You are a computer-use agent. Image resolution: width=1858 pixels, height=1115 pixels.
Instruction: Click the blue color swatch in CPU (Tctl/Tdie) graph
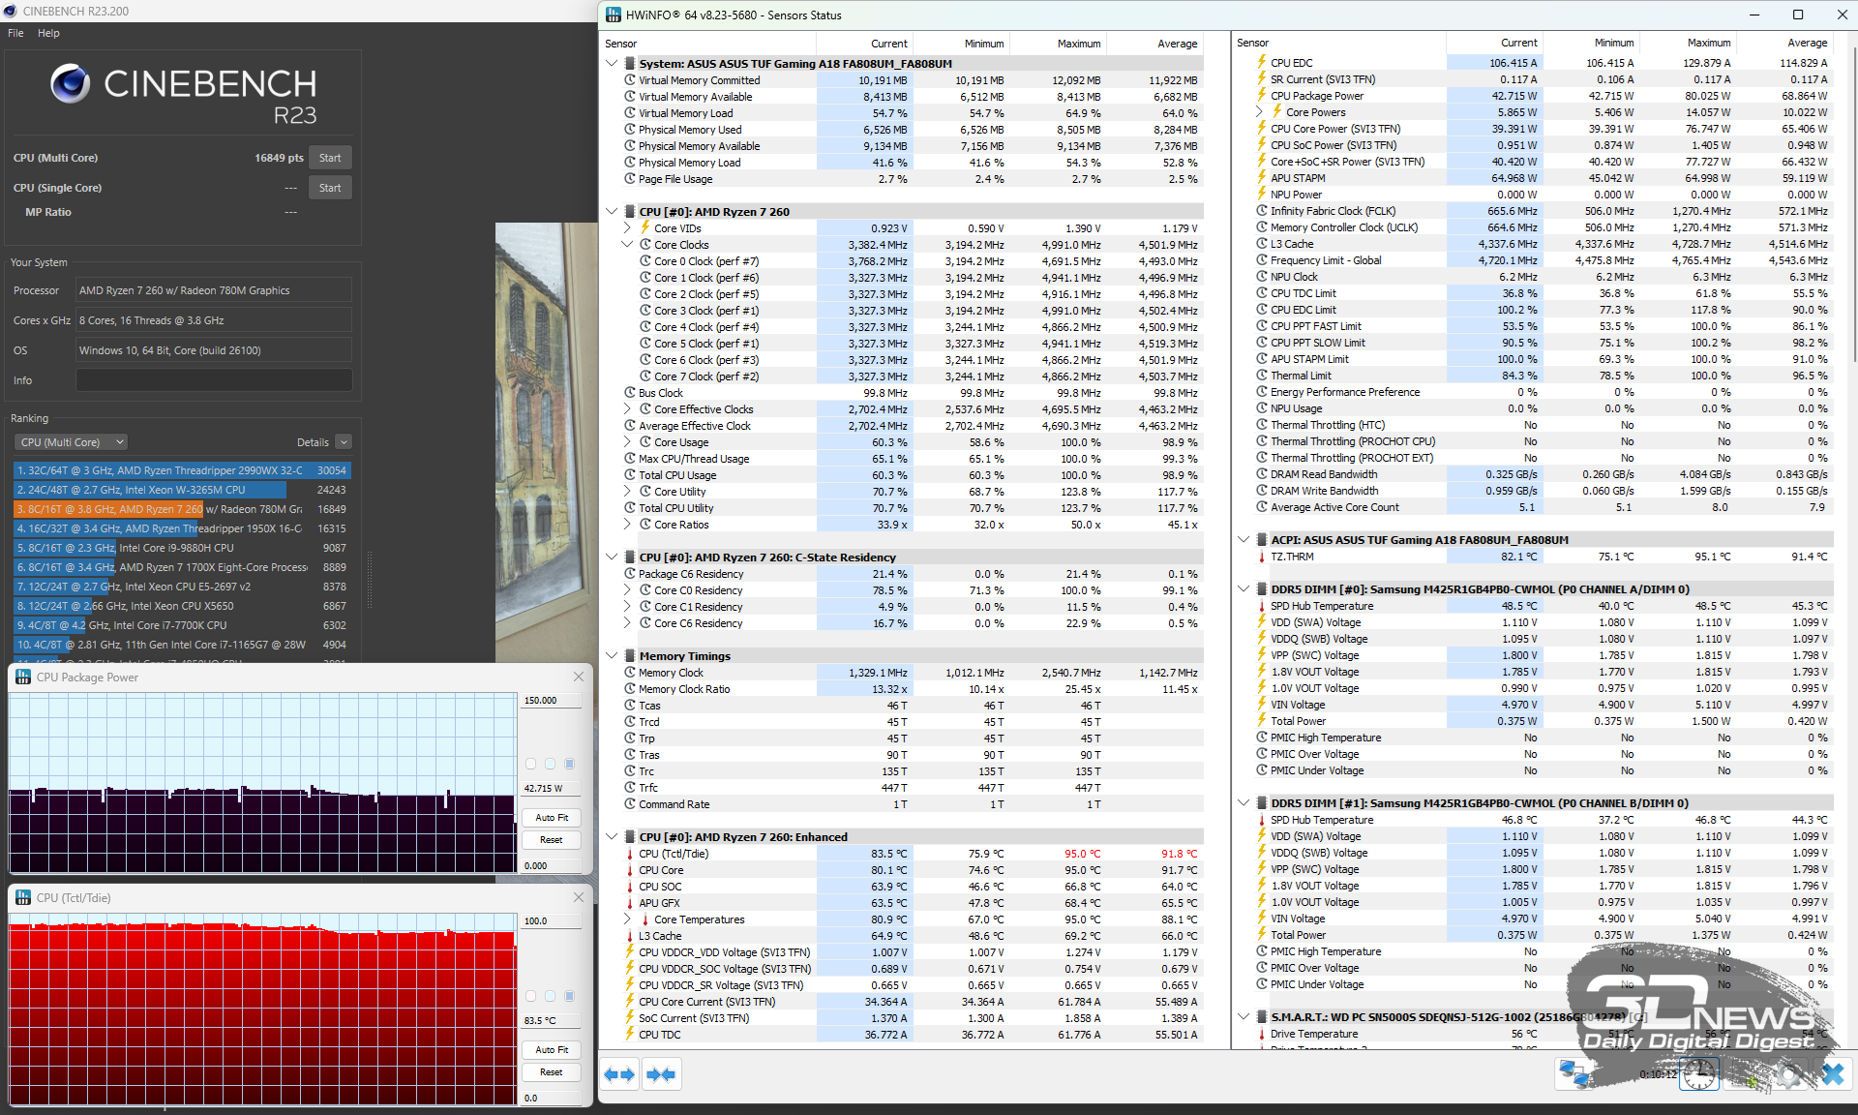(569, 996)
